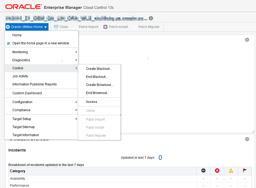Click the escalated flag column icon
This screenshot has width=256, height=188.
(245, 171)
